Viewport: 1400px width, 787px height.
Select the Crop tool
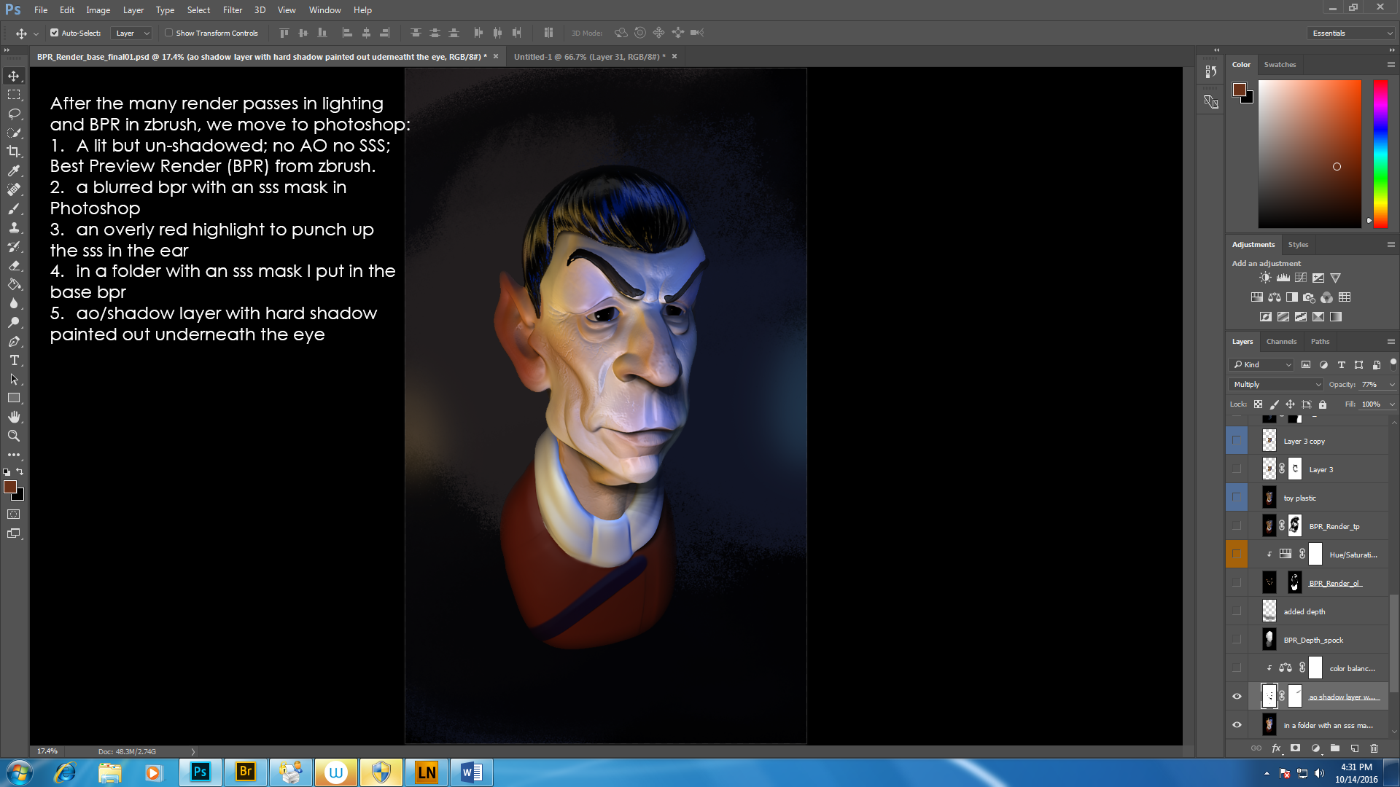pos(14,152)
